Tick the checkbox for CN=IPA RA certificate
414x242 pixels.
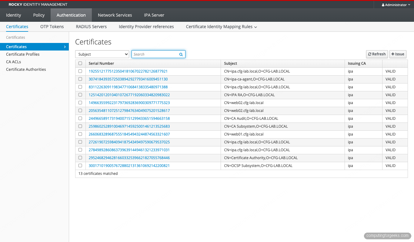[80, 95]
